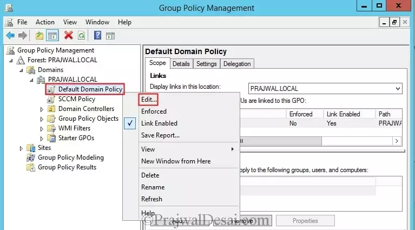
Task: Switch to the Delegation tab
Action: click(x=237, y=64)
